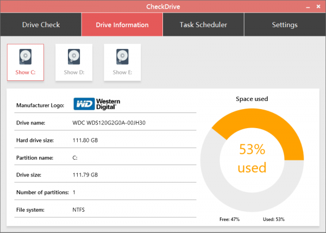Click the NTFS file system value
Viewport: 326px width, 233px height.
coord(79,210)
